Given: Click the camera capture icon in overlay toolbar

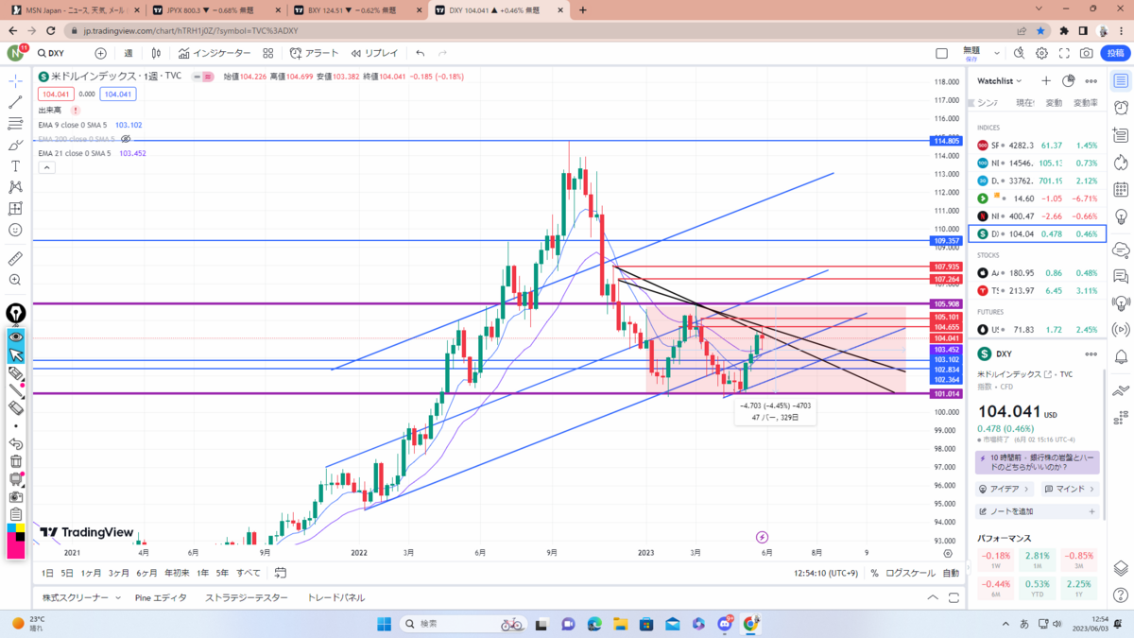Looking at the screenshot, I should pos(16,496).
